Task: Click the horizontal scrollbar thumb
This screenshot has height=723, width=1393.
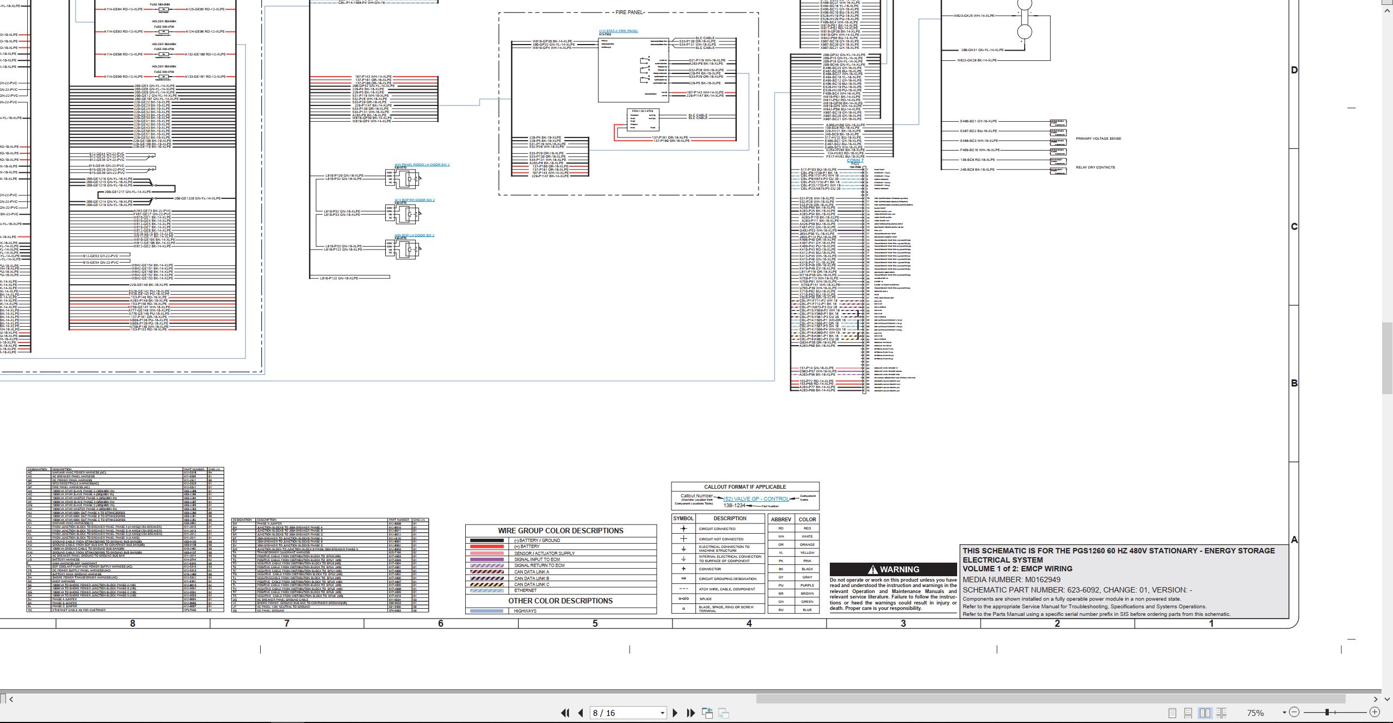Action: pyautogui.click(x=1051, y=699)
